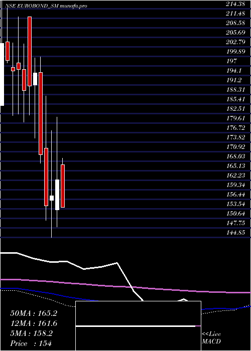This screenshot has height=351, width=251.
Task: Click the 153.54 price axis label
Action: 235,204
